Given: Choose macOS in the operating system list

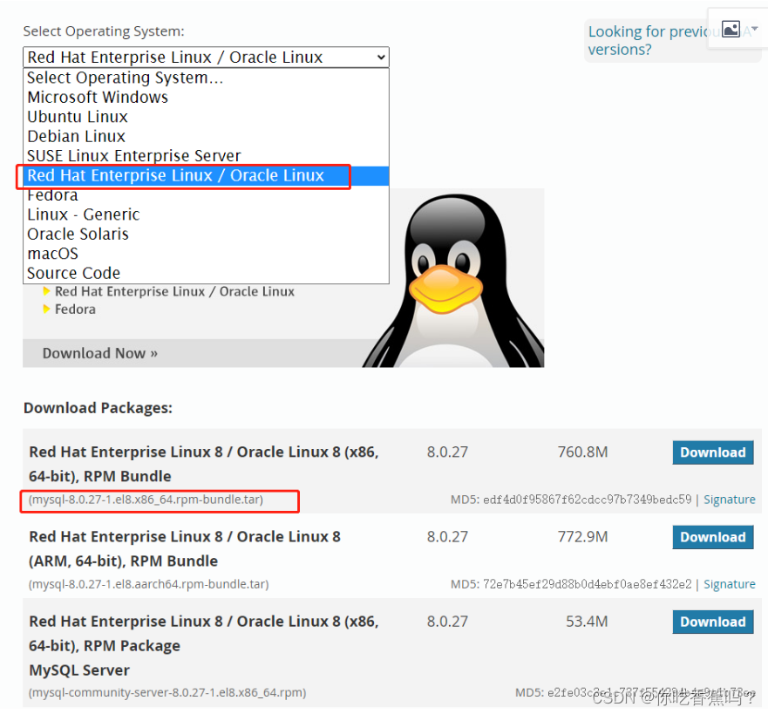Looking at the screenshot, I should [x=52, y=253].
